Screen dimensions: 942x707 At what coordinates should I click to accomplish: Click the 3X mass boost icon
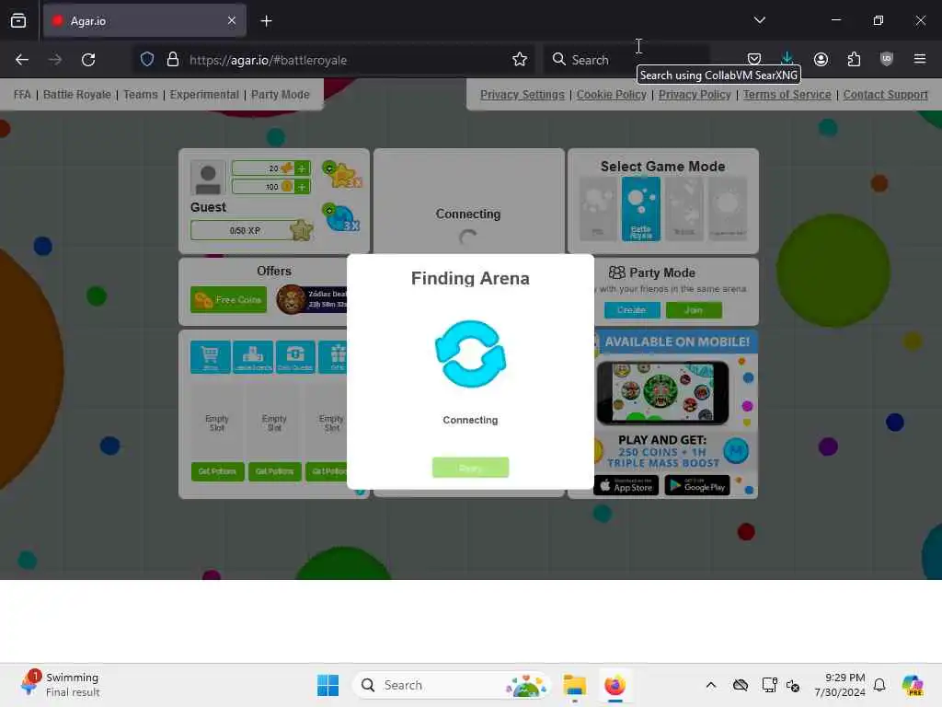[x=341, y=217]
